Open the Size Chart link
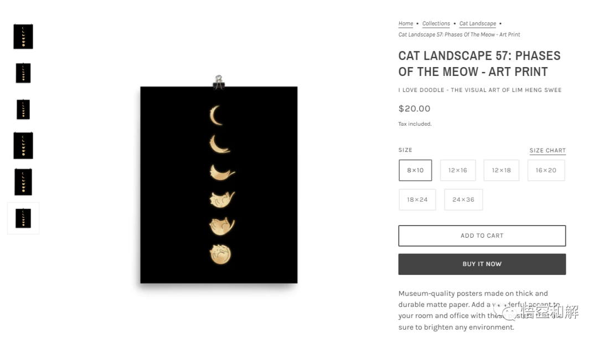This screenshot has height=338, width=598. pyautogui.click(x=548, y=150)
